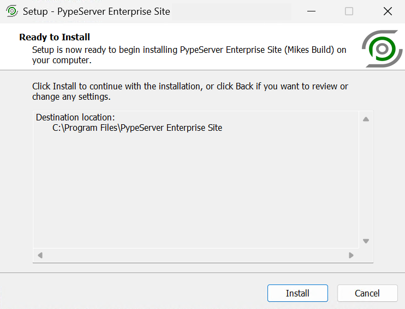Cancel the installation
405x309 pixels.
pos(367,293)
